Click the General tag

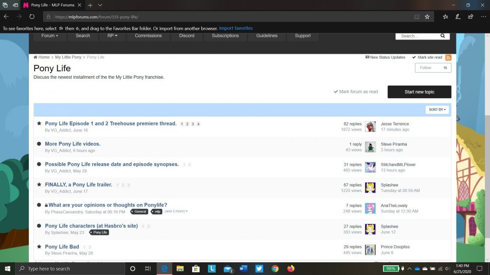[x=139, y=212]
